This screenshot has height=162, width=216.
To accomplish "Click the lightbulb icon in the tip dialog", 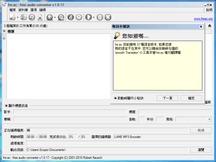I will click(117, 36).
